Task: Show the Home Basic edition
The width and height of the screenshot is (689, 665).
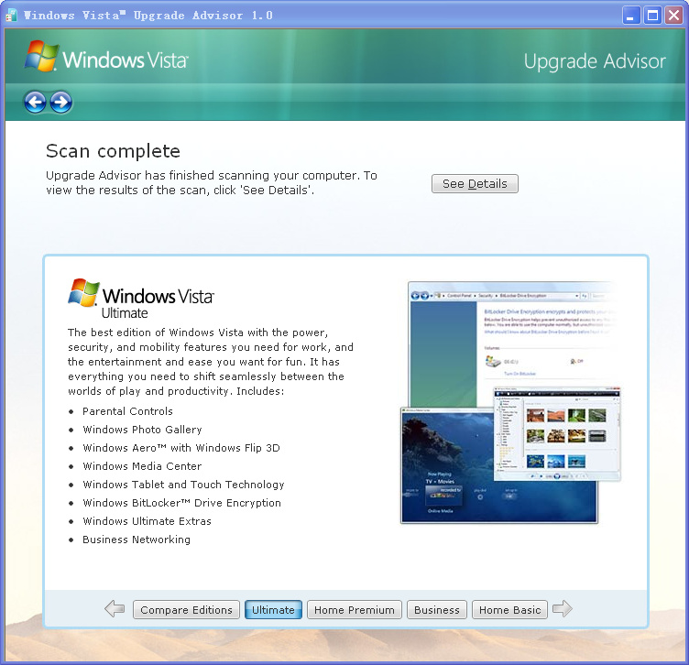Action: (x=509, y=610)
